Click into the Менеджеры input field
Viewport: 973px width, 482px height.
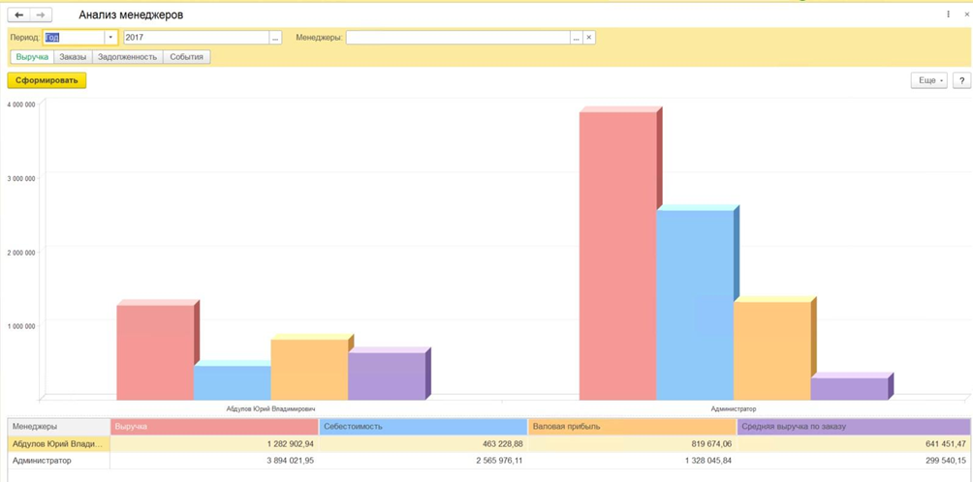(457, 38)
